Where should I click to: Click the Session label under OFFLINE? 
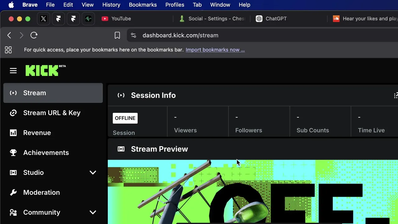tap(124, 133)
